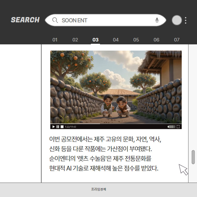Click the magnifying glass search icon
The image size is (197, 197).
55,20
